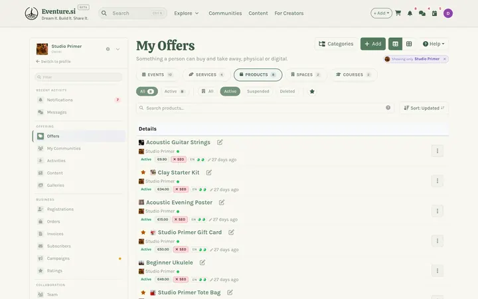Select Active 8 filter pill
This screenshot has width=478, height=299.
(175, 91)
